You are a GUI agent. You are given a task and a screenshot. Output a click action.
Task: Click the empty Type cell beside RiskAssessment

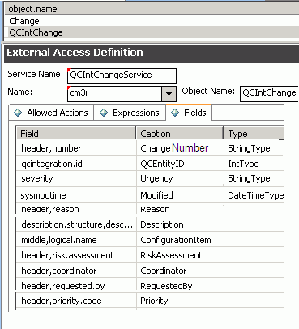click(x=254, y=255)
